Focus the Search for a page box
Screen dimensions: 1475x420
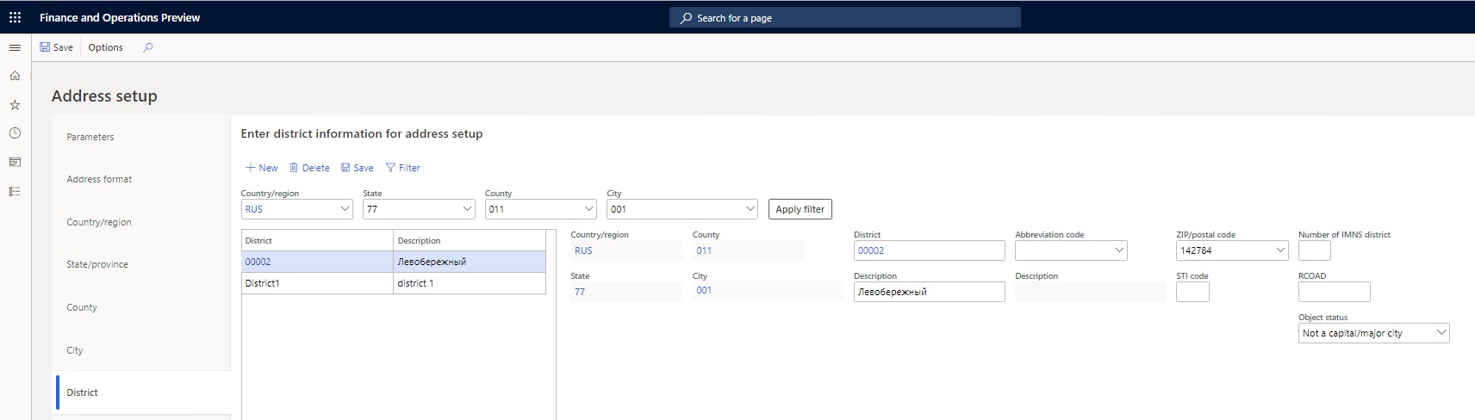(845, 17)
